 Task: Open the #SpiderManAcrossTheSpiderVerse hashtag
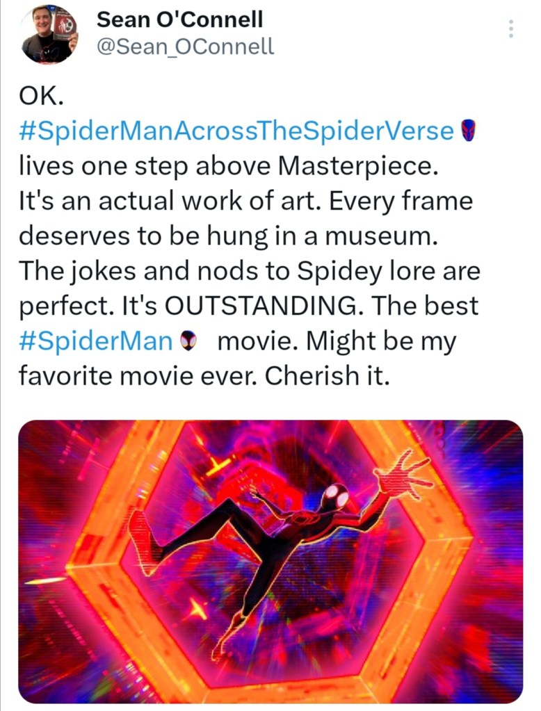[236, 131]
